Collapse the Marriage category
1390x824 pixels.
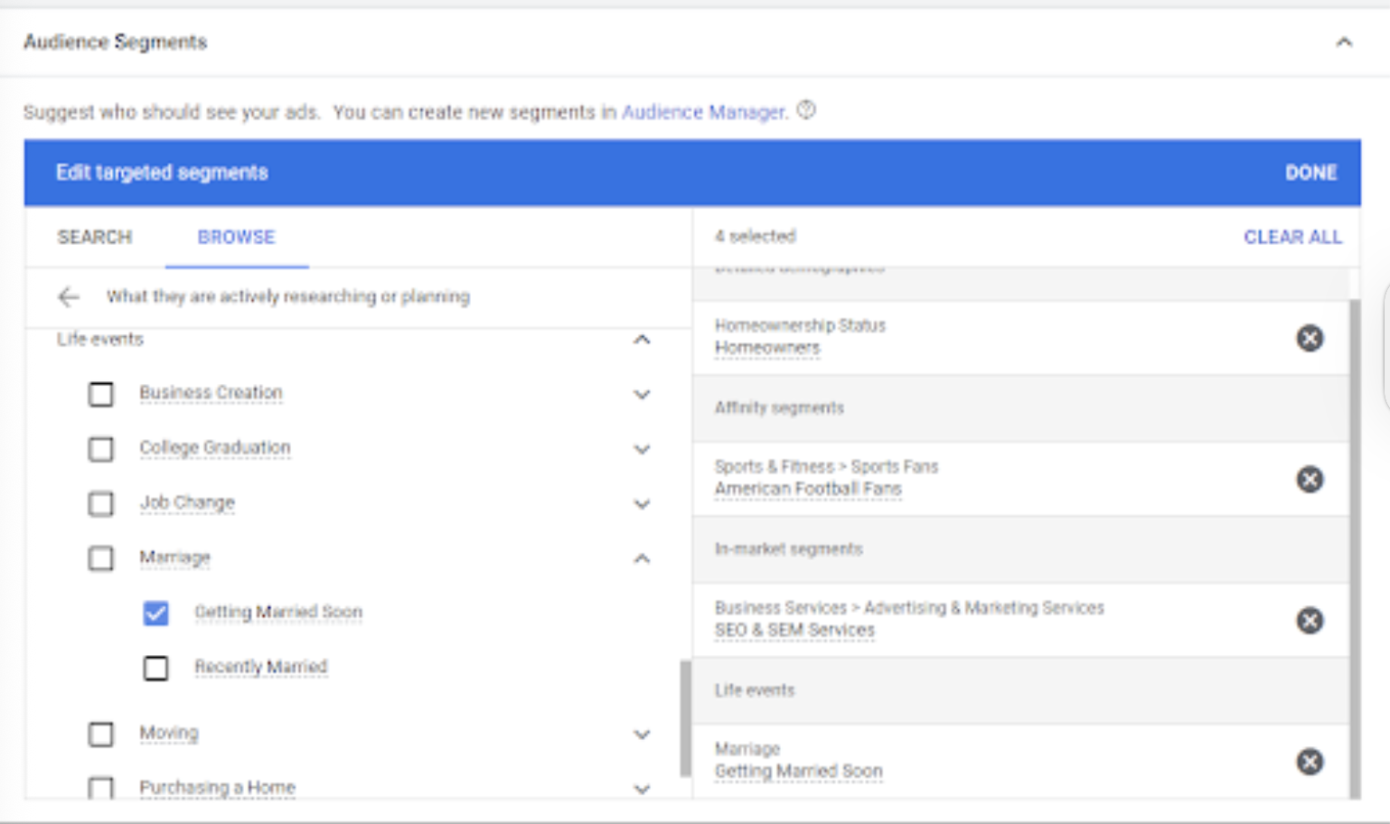642,558
